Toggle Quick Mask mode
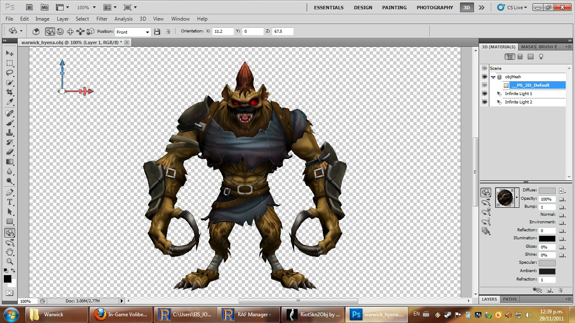 point(9,293)
